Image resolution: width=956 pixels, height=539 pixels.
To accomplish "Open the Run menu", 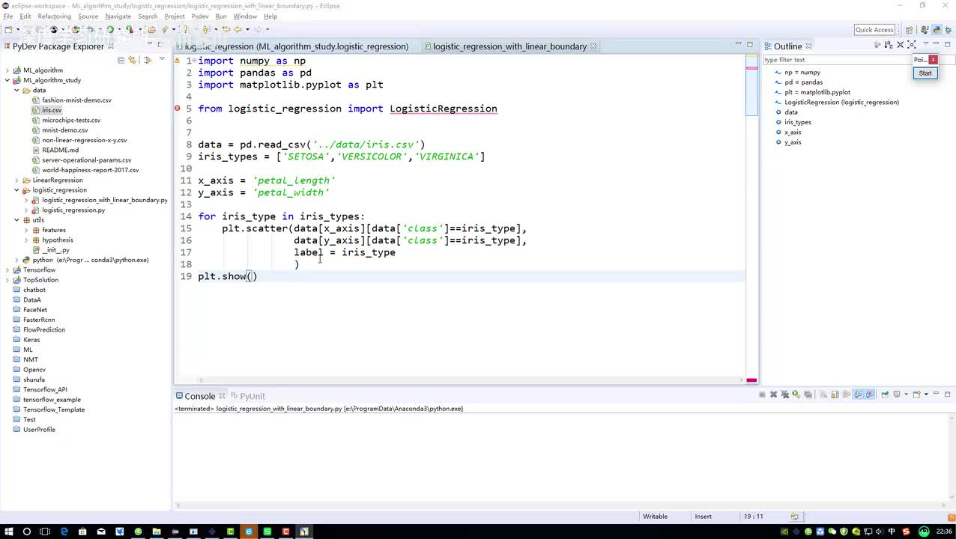I will coord(221,16).
